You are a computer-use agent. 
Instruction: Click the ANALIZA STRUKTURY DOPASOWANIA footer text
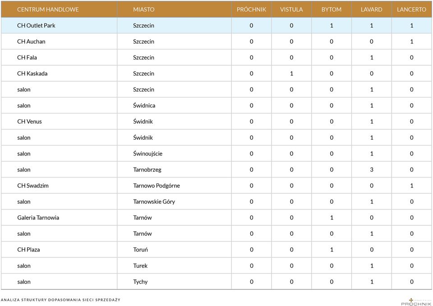60,299
